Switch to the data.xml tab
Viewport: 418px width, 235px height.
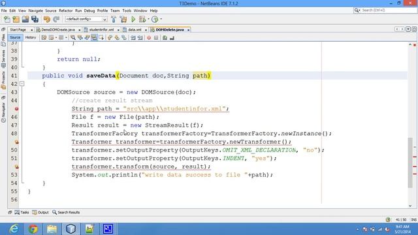pyautogui.click(x=135, y=30)
